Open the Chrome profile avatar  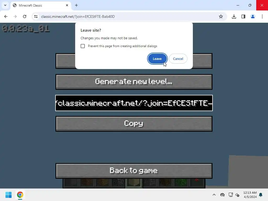coord(253,16)
